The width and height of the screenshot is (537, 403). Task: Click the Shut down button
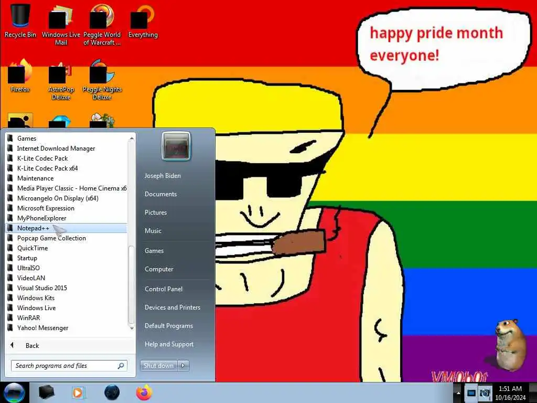pyautogui.click(x=158, y=366)
